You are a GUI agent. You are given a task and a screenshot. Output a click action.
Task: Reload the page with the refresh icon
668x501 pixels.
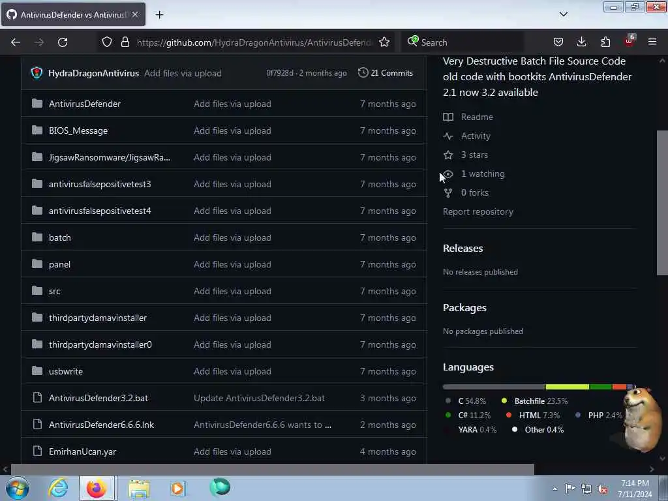(63, 42)
